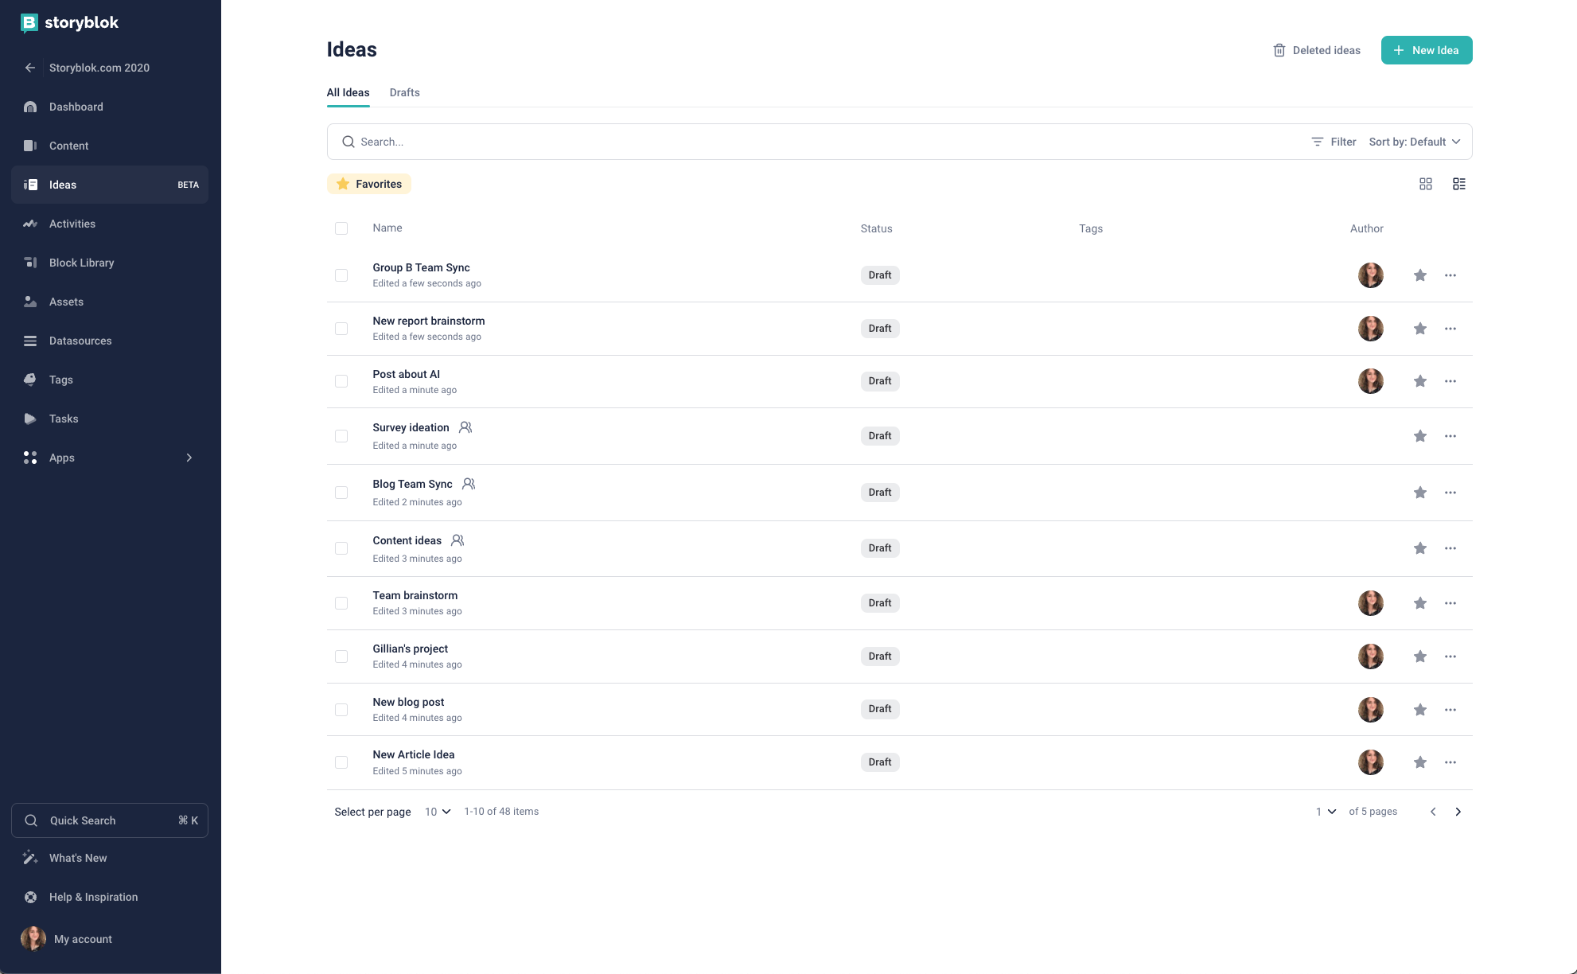1577x974 pixels.
Task: Create a New Idea
Action: pyautogui.click(x=1427, y=50)
